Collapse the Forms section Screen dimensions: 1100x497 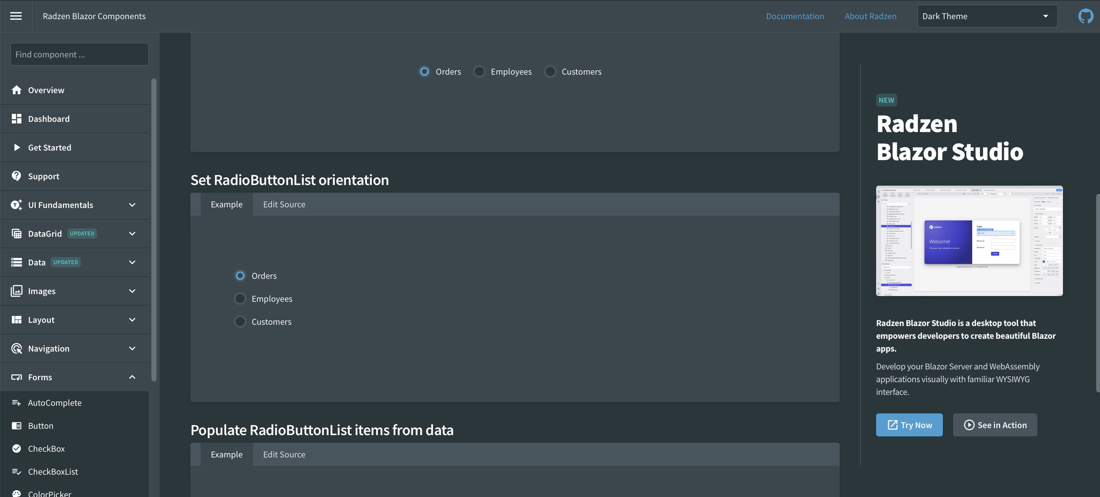(x=132, y=377)
